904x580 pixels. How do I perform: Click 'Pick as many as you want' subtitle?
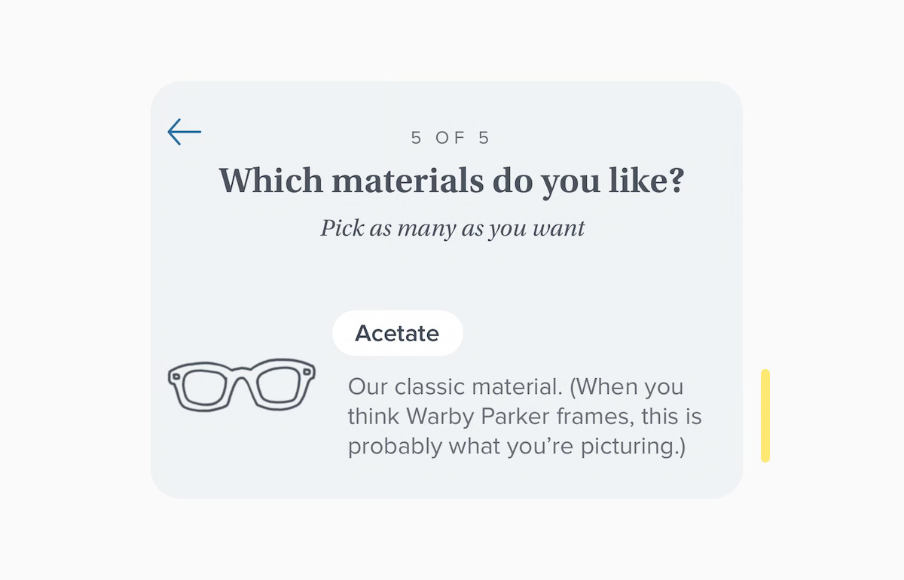tap(452, 227)
